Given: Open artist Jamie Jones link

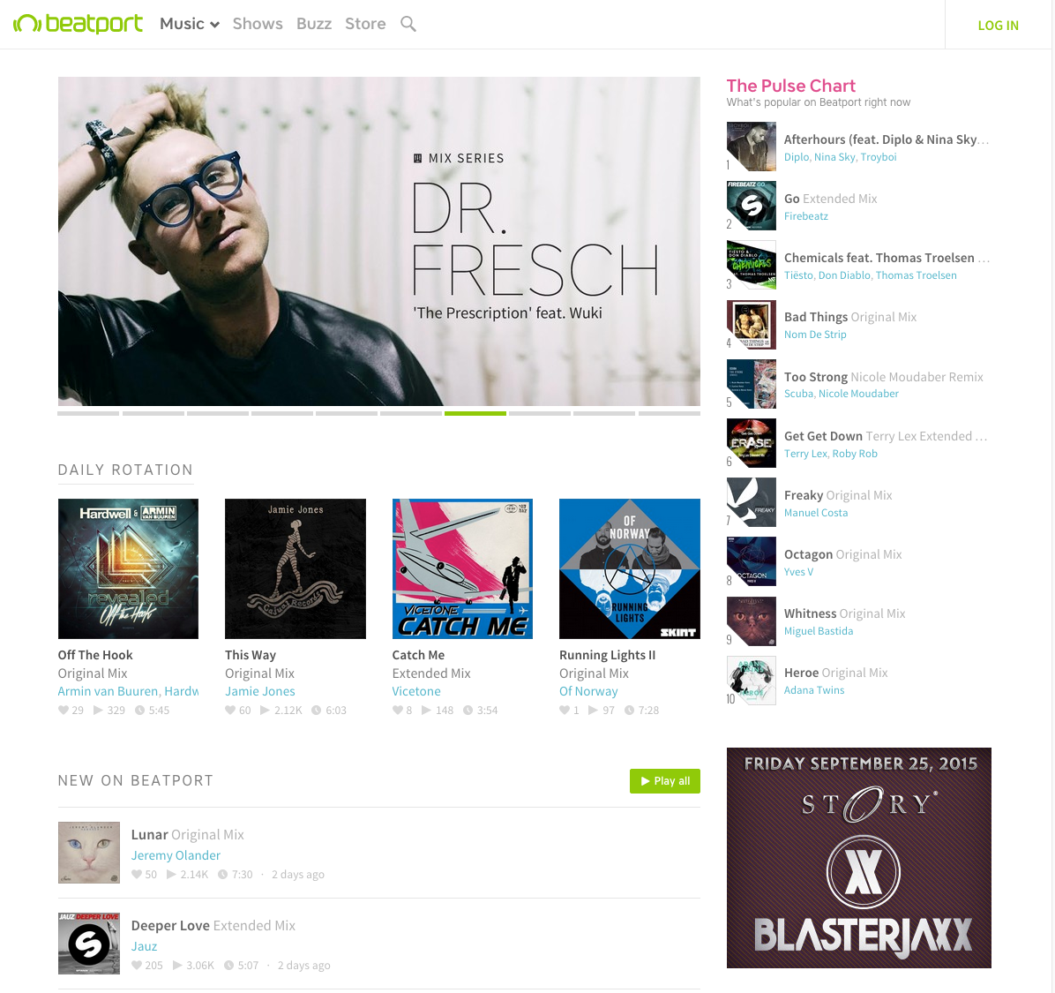Looking at the screenshot, I should [x=259, y=691].
